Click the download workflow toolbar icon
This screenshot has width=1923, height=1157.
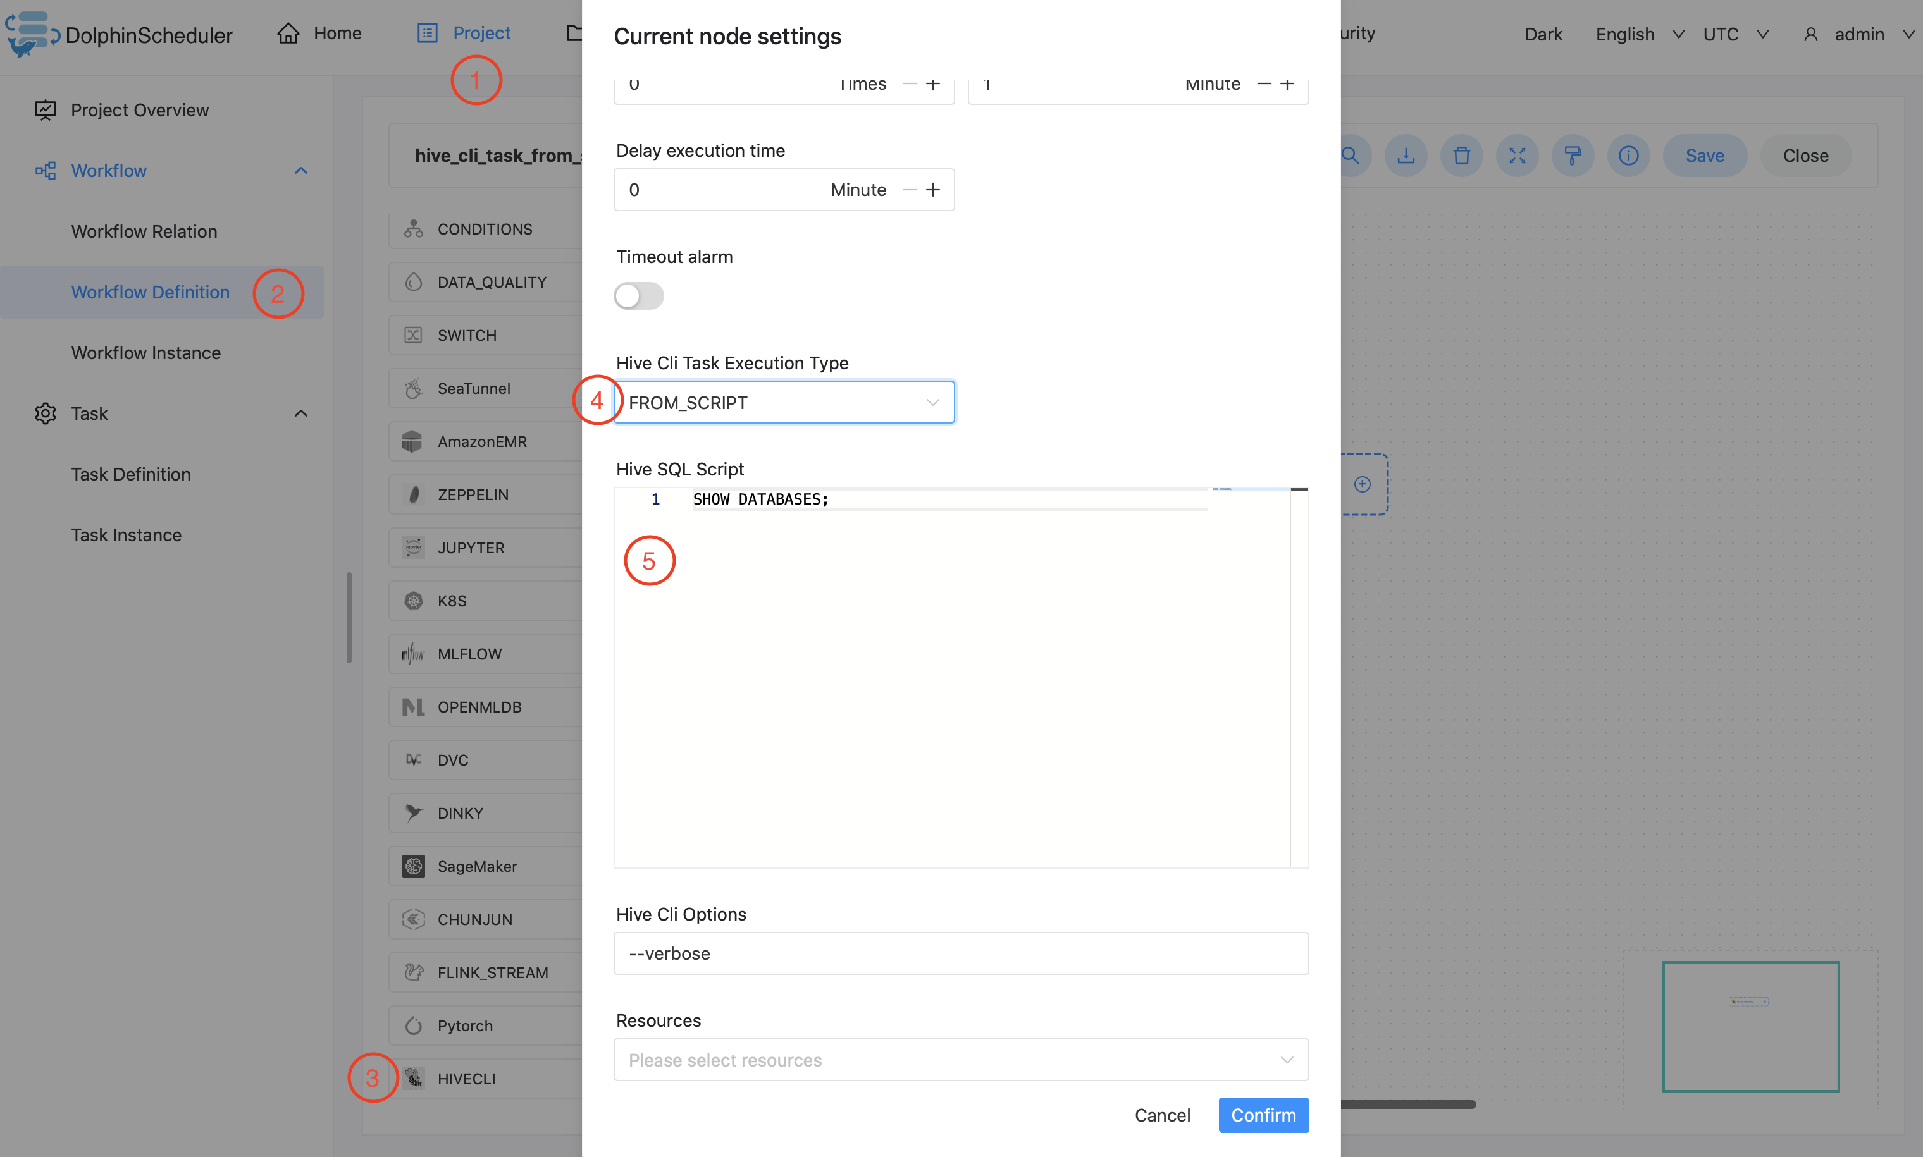(1405, 155)
